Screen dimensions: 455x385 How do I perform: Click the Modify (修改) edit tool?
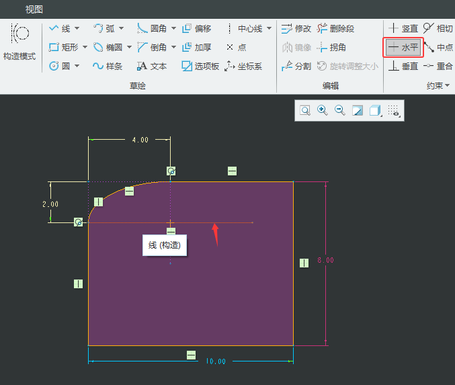point(296,28)
